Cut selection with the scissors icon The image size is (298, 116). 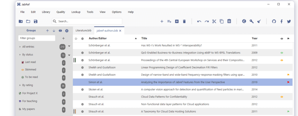[214, 22]
